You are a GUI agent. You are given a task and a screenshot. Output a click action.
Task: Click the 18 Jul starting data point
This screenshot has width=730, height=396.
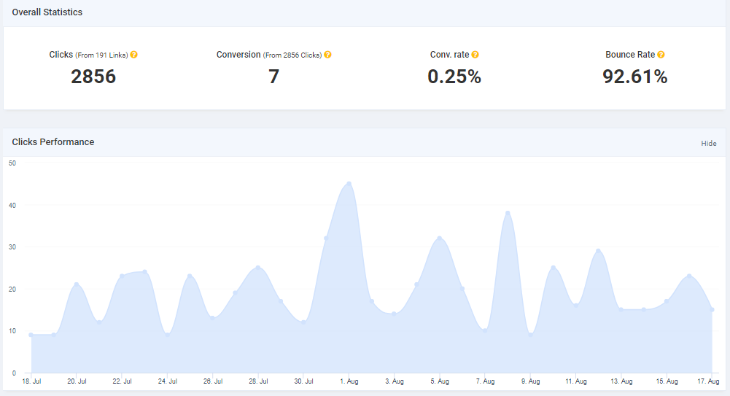point(31,335)
